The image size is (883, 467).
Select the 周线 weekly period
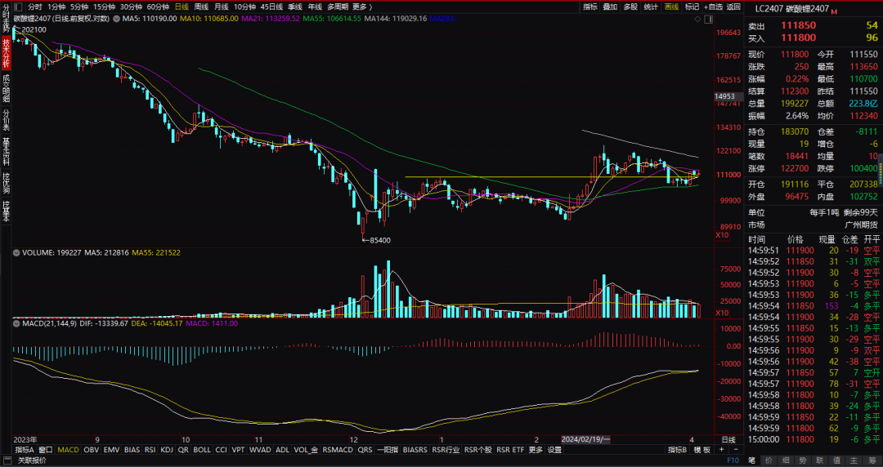(201, 7)
